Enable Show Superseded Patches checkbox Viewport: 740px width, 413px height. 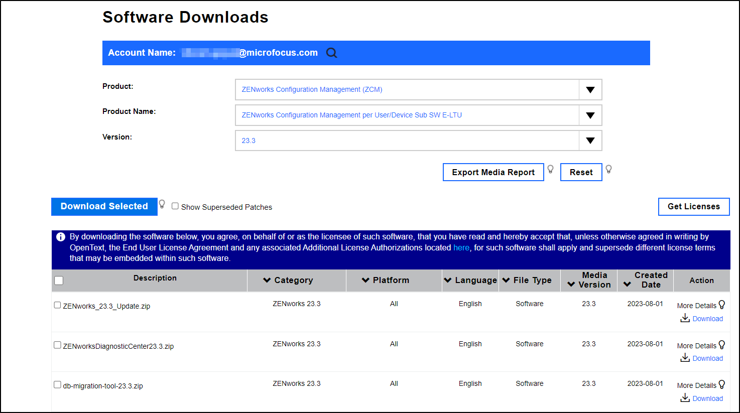175,206
